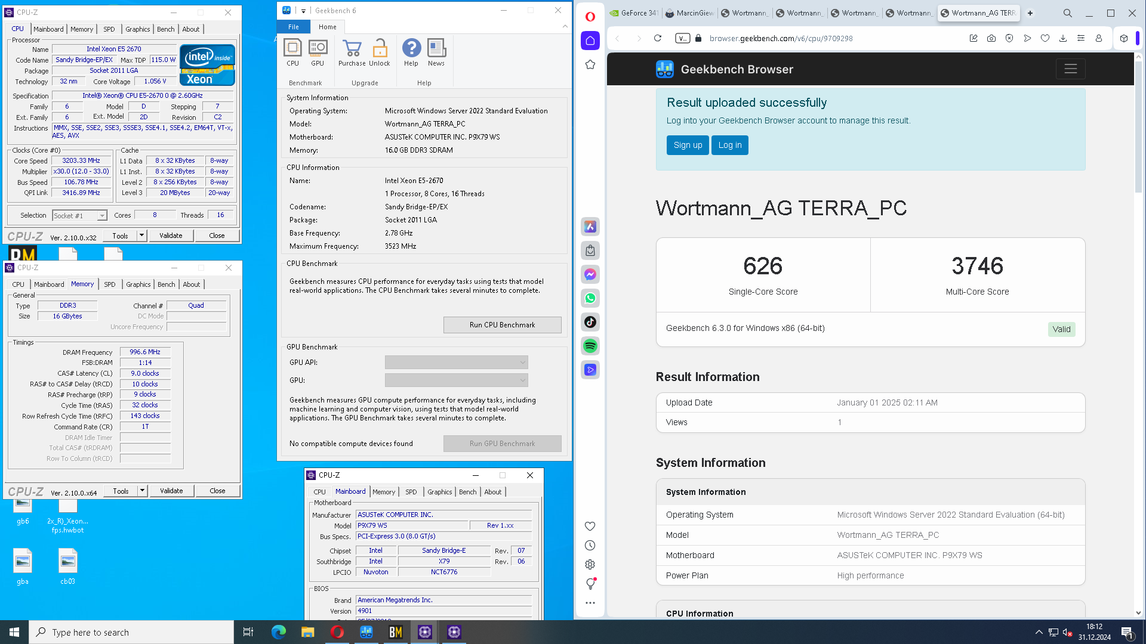This screenshot has height=644, width=1146.
Task: Click the green Valid badge on results
Action: click(1061, 329)
